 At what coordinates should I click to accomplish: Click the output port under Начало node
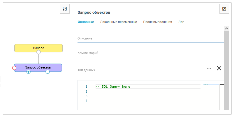pos(38,52)
